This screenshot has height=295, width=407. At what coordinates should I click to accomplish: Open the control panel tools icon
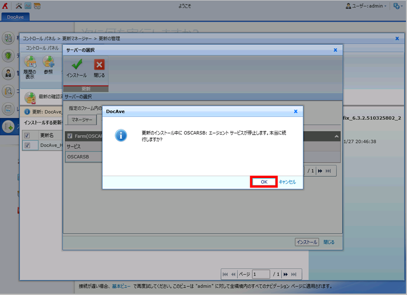(x=19, y=6)
